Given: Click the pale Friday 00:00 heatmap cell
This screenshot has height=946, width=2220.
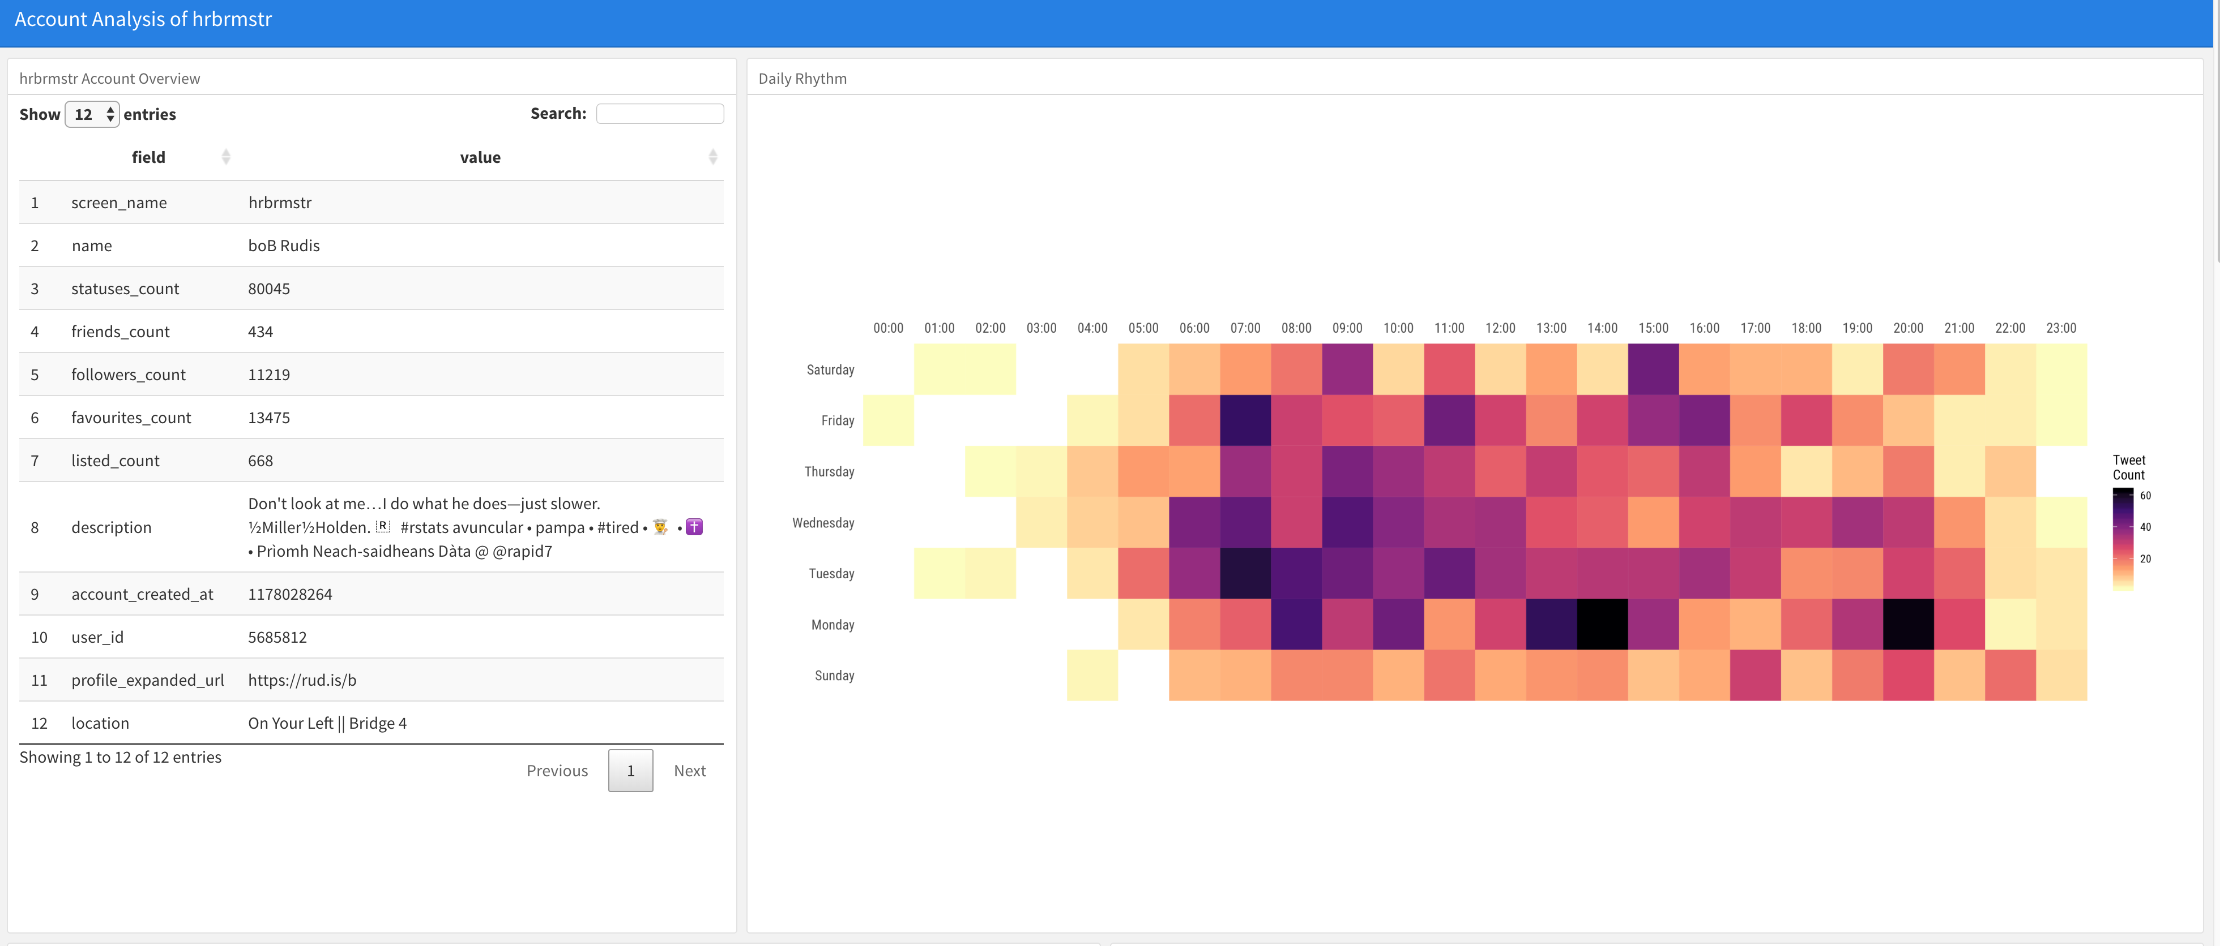Looking at the screenshot, I should pyautogui.click(x=889, y=420).
